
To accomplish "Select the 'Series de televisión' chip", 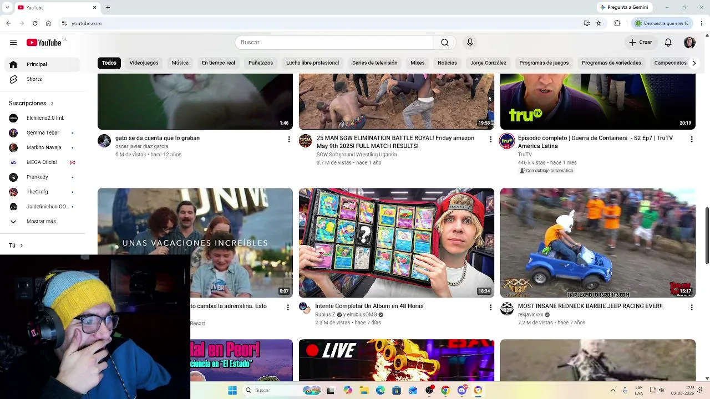I will point(375,63).
